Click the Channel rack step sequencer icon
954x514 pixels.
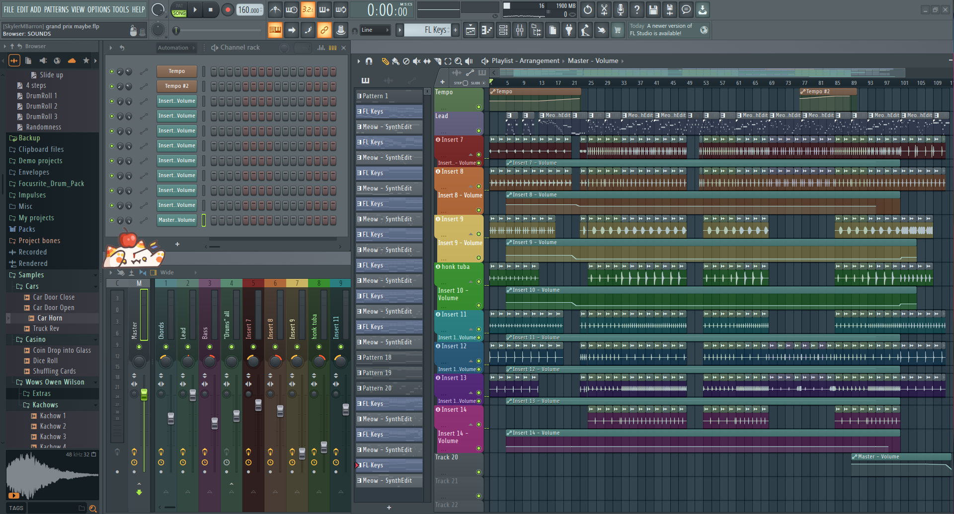(332, 48)
